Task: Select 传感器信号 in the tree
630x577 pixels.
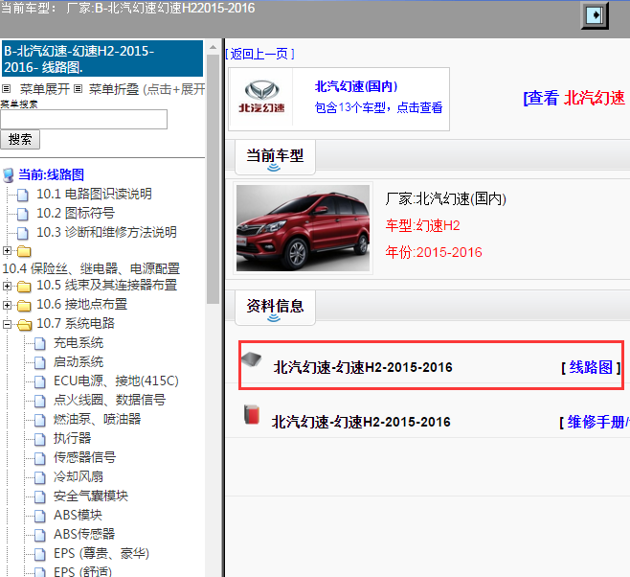Action: [x=85, y=457]
